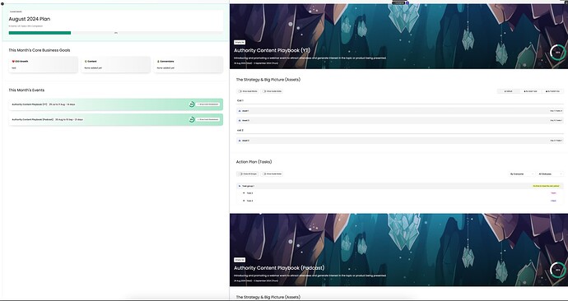This screenshot has height=301, width=568.
Task: Open the All Statuses filter dropdown
Action: 550,174
